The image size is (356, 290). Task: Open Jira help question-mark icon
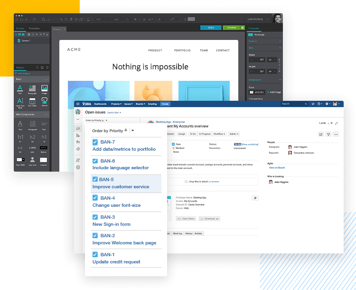(x=319, y=104)
